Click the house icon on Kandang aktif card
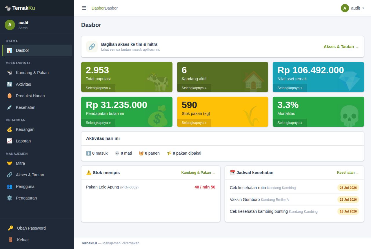This screenshot has width=371, height=249. pos(254,82)
